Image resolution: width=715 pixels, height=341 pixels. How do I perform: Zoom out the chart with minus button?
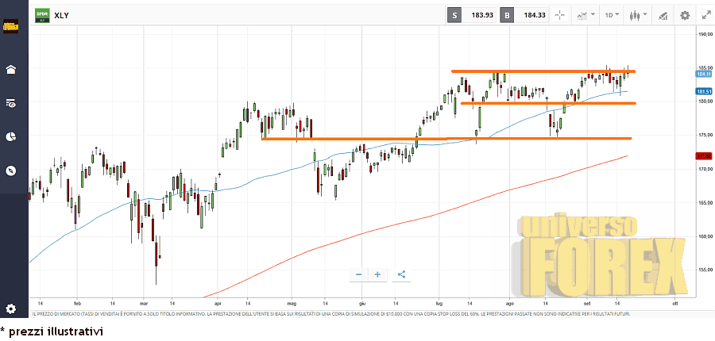click(x=359, y=274)
